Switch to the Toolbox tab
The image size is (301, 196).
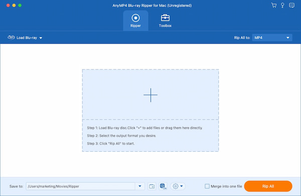click(165, 21)
